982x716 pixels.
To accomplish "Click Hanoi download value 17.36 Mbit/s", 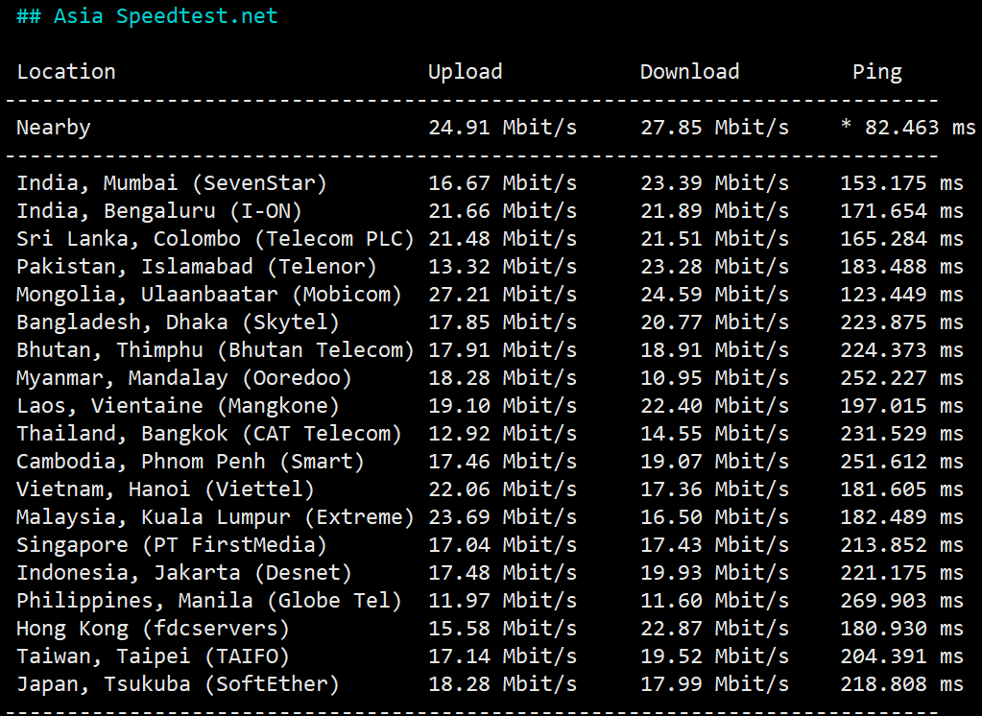I will click(x=714, y=489).
